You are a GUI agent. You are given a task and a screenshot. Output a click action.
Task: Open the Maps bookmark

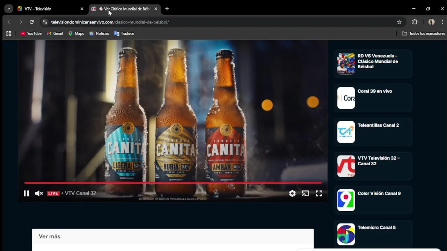tap(76, 33)
